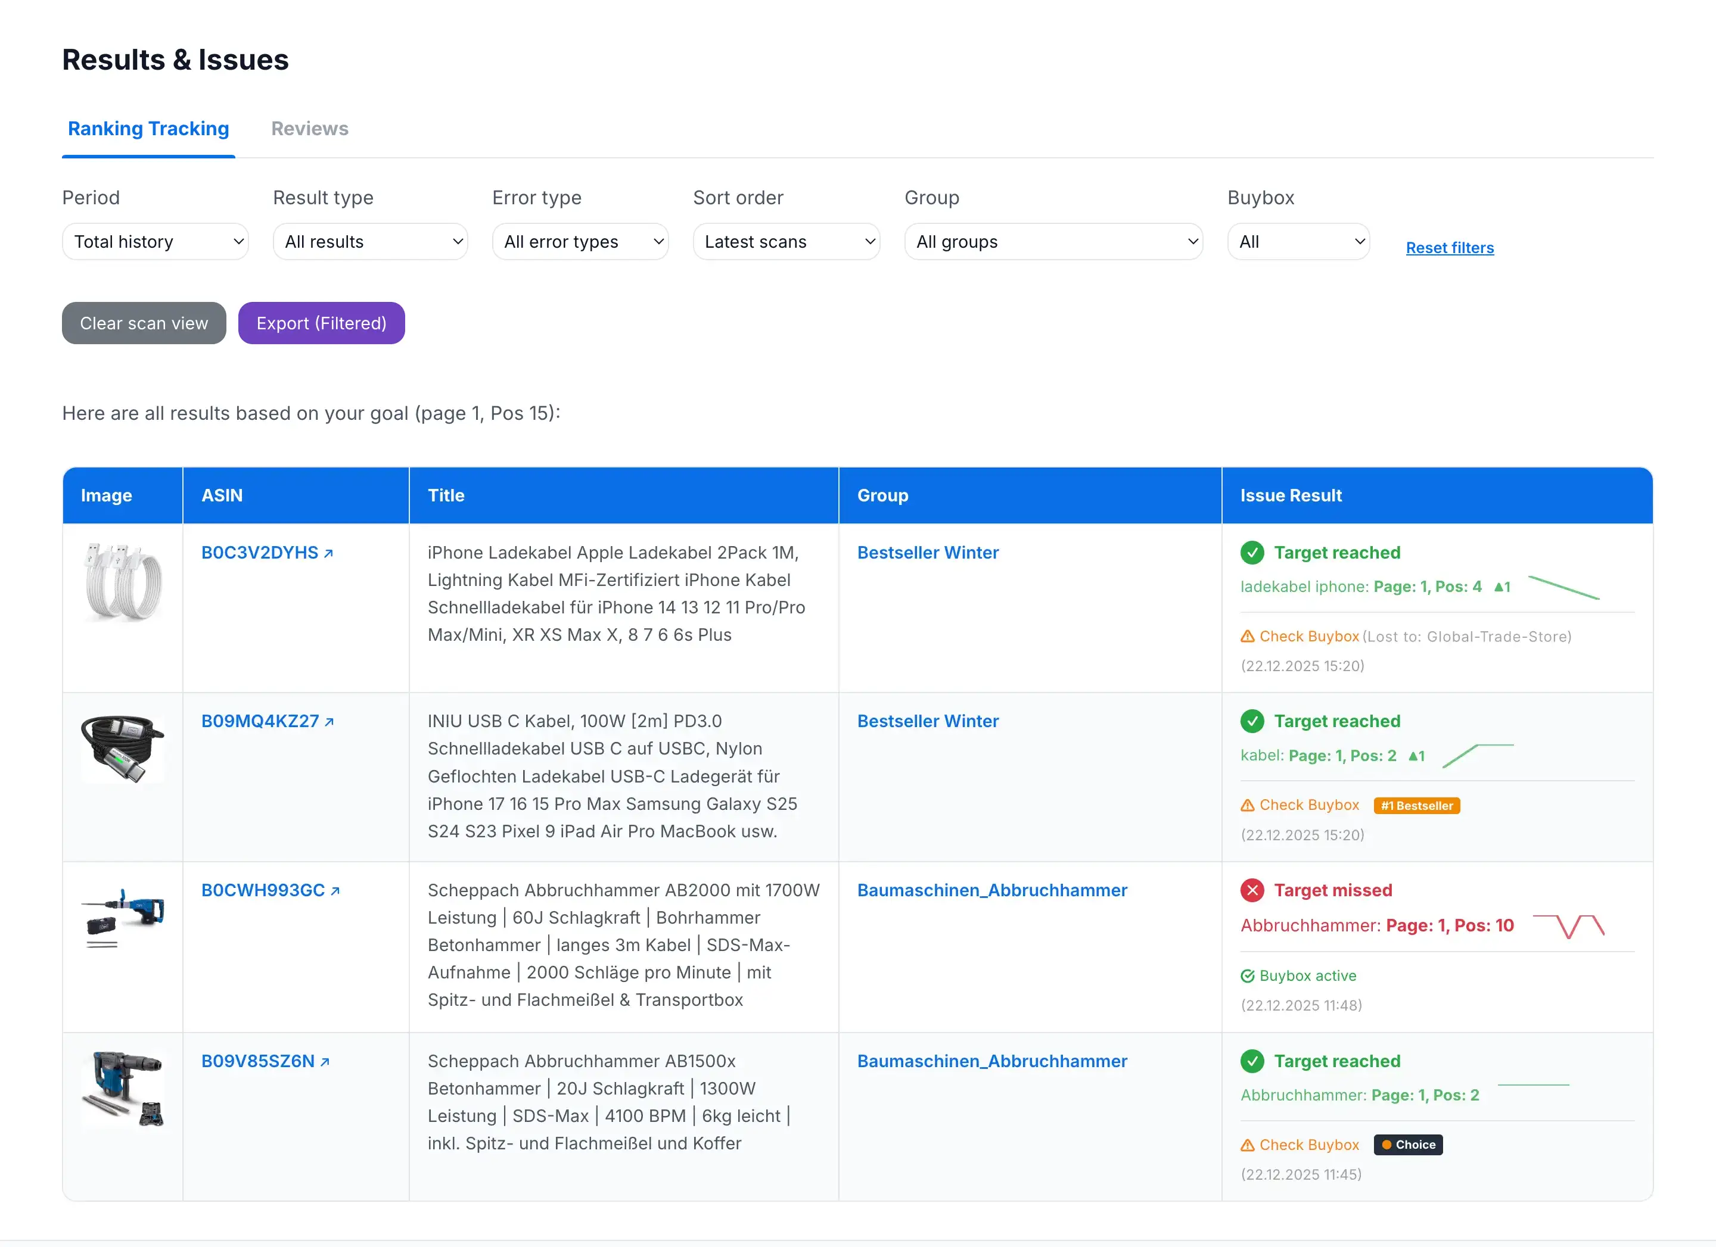Viewport: 1716px width, 1247px height.
Task: Click external link arrow next to B0C3V2DYHS
Action: click(x=328, y=554)
